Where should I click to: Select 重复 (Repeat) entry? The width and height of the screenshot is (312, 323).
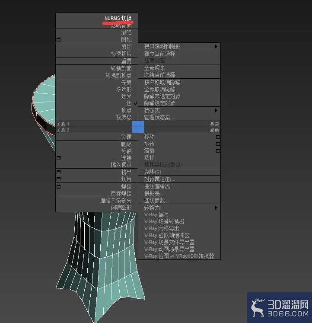tap(126, 61)
